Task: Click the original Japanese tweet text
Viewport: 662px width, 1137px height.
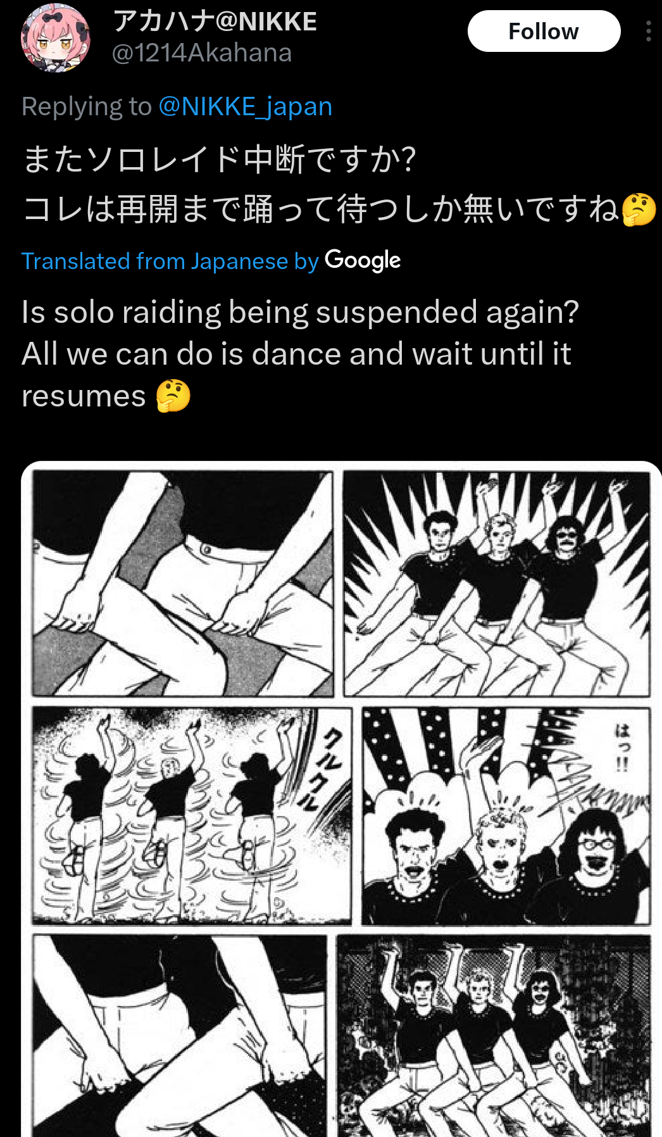Action: click(x=339, y=184)
